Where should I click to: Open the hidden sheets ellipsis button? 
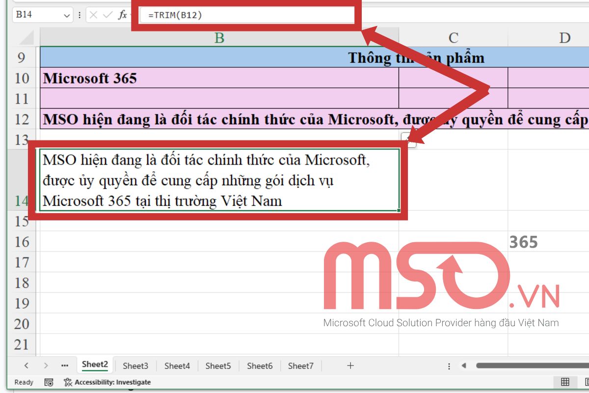(x=65, y=365)
